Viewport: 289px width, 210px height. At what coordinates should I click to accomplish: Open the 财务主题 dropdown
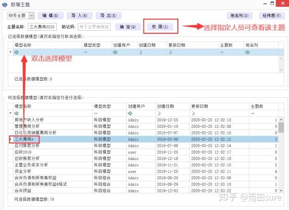[31, 16]
